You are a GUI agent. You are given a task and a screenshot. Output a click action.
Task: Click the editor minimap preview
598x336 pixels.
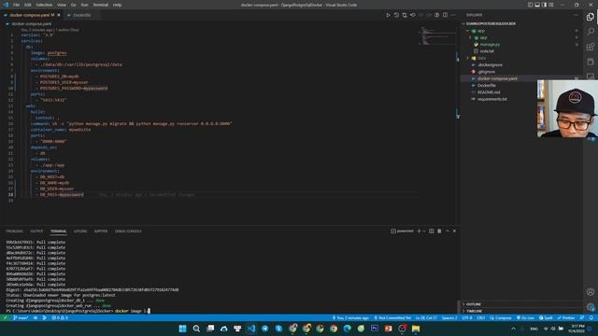click(437, 35)
